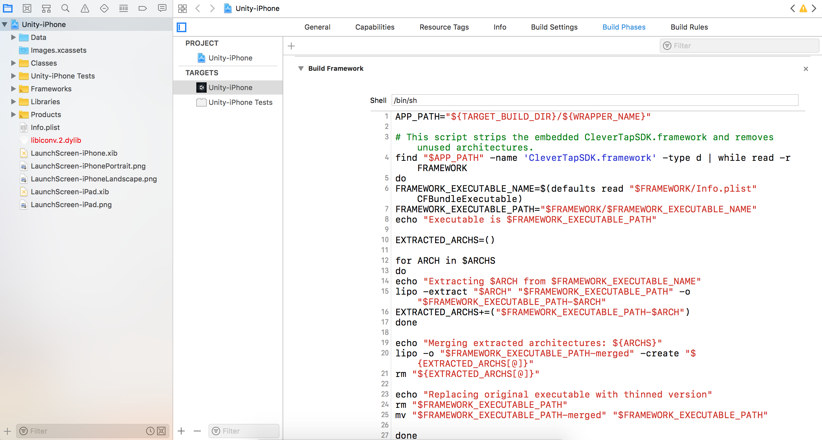Viewport: 822px width, 440px height.
Task: Jump to previous issue arrow
Action: tap(793, 8)
